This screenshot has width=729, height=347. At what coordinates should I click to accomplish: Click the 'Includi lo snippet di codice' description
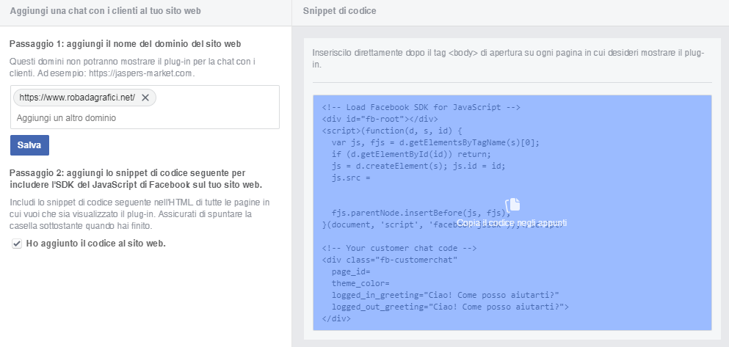pyautogui.click(x=139, y=214)
